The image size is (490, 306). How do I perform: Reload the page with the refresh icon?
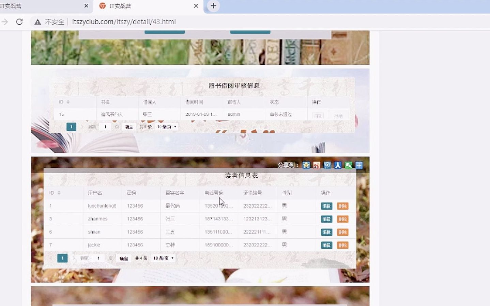pos(19,21)
